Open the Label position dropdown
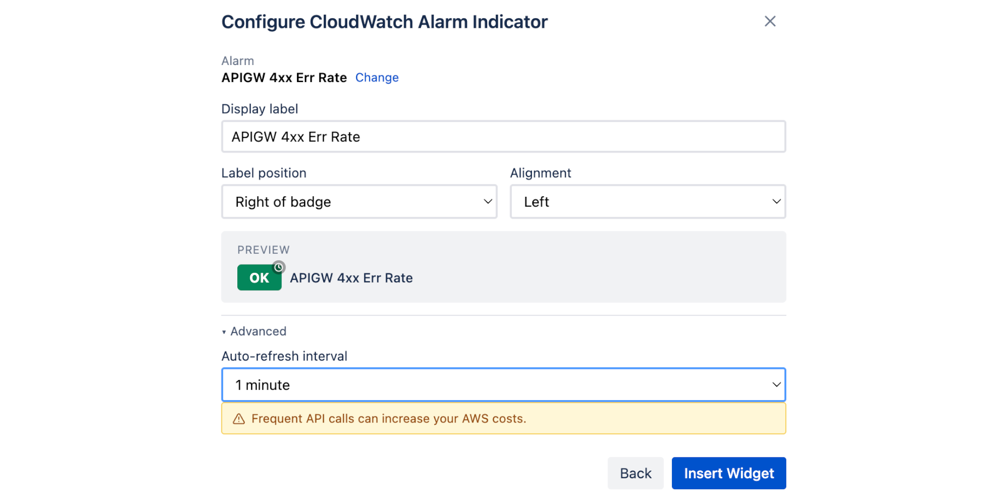 [x=359, y=202]
